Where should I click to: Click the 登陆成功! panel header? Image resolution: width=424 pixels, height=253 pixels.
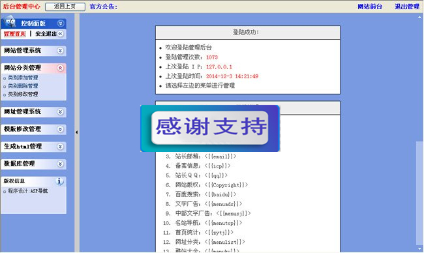248,33
